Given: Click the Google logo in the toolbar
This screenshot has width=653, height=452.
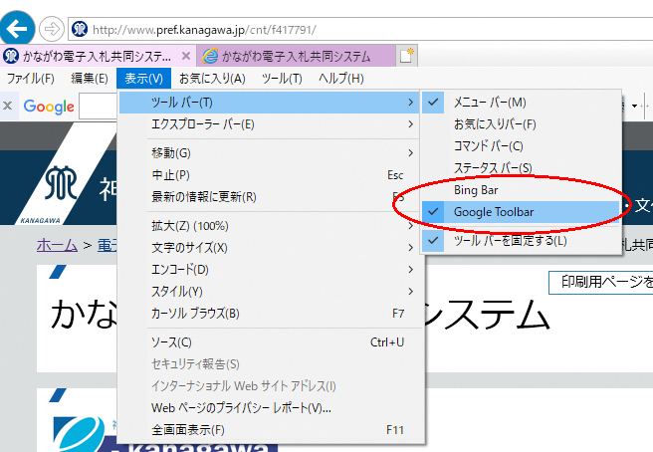Looking at the screenshot, I should [x=49, y=107].
